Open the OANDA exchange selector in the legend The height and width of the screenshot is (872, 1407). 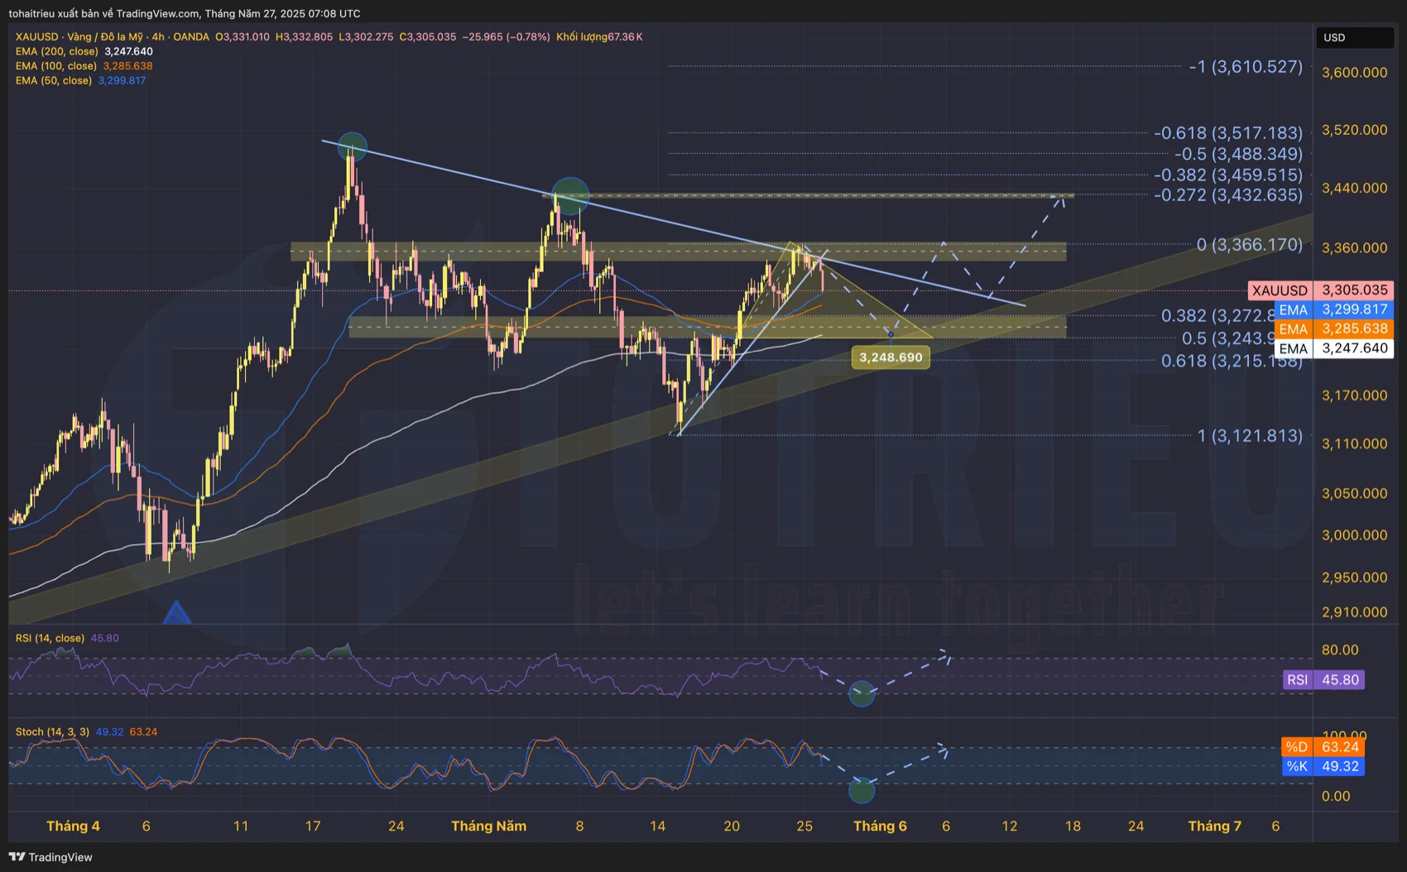[x=192, y=36]
